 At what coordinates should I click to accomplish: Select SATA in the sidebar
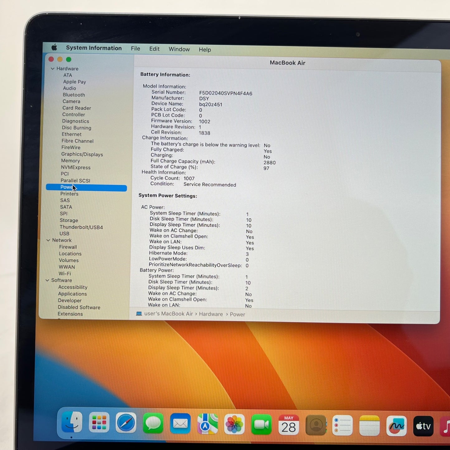pyautogui.click(x=66, y=207)
